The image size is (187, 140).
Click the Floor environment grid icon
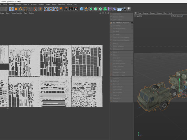point(119,9)
